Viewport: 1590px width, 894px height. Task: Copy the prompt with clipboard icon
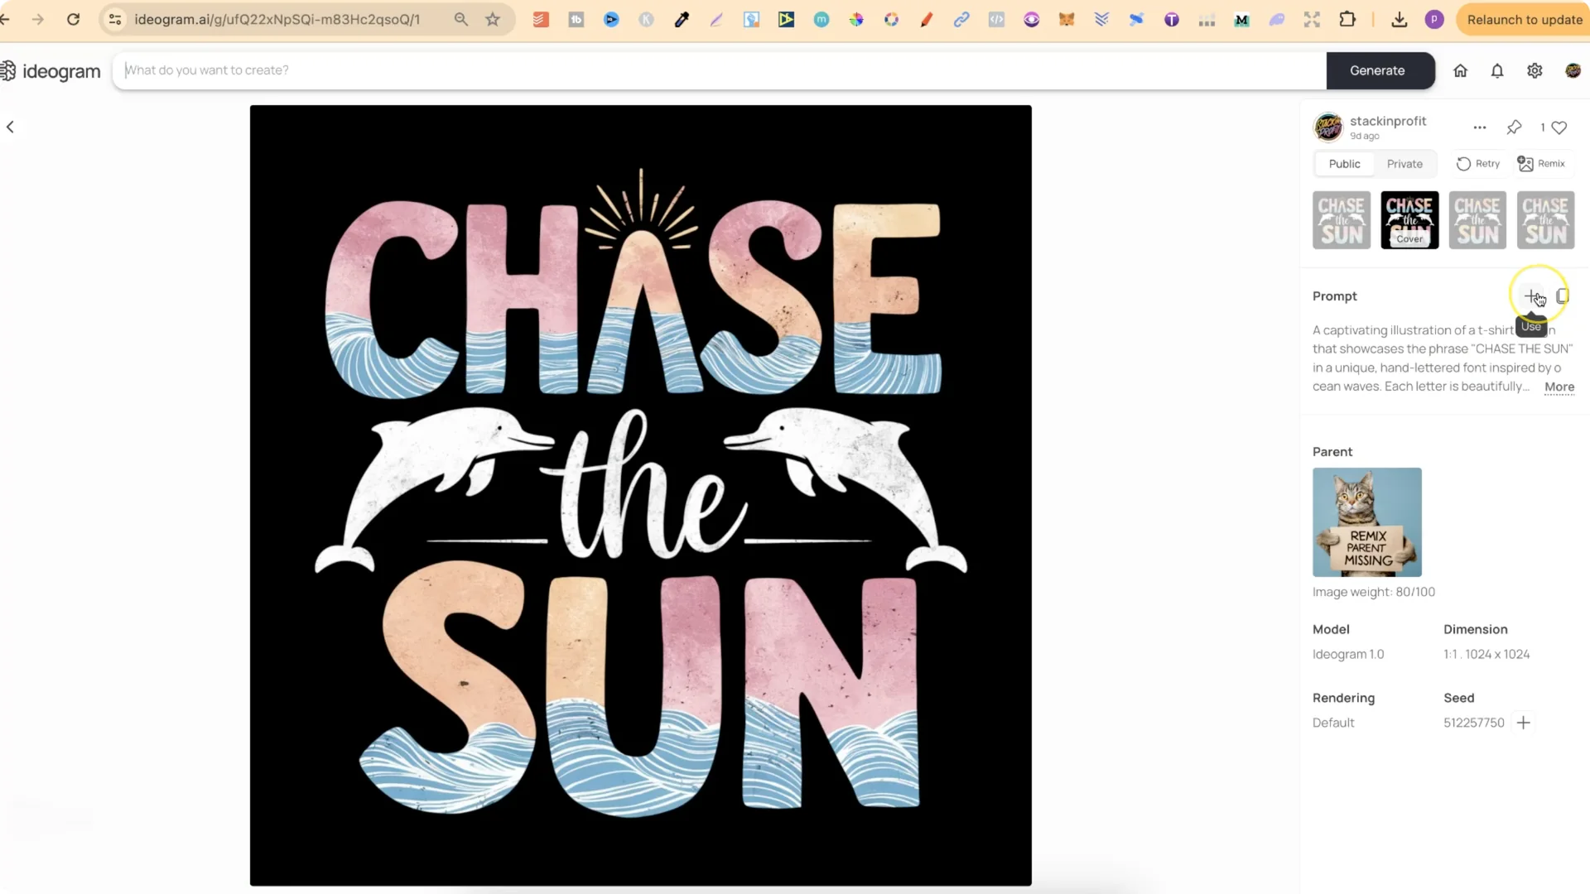click(x=1562, y=296)
